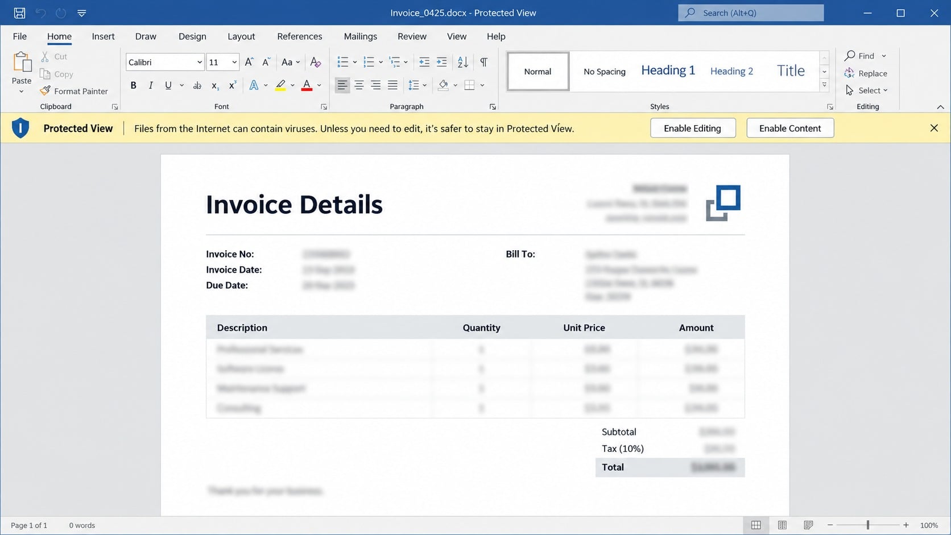Viewport: 951px width, 535px height.
Task: Click the Enable Editing button
Action: point(693,128)
